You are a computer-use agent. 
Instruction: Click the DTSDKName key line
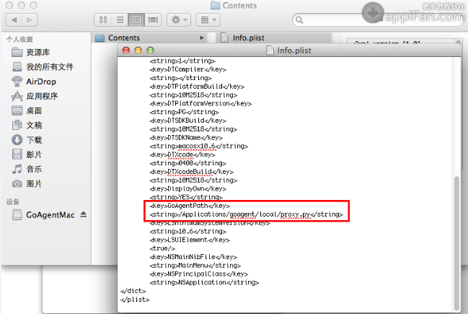click(x=186, y=137)
